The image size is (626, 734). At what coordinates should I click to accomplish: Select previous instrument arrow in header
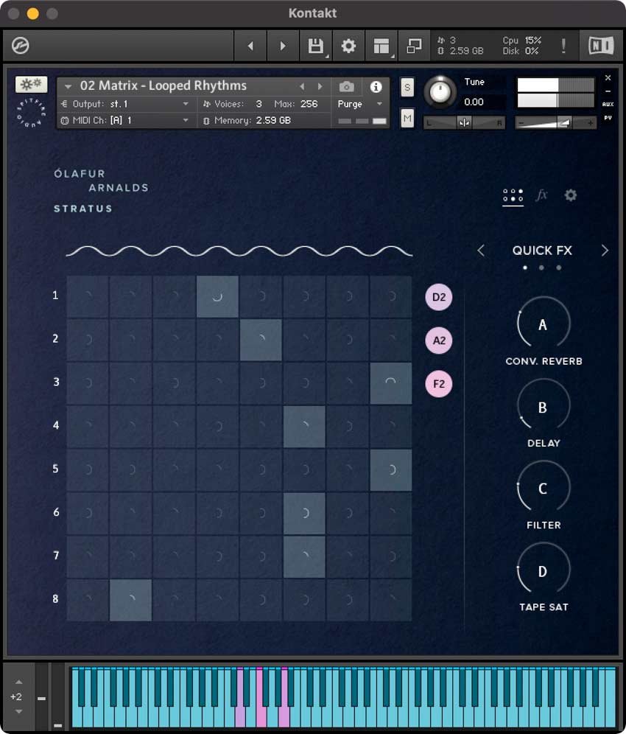point(302,87)
